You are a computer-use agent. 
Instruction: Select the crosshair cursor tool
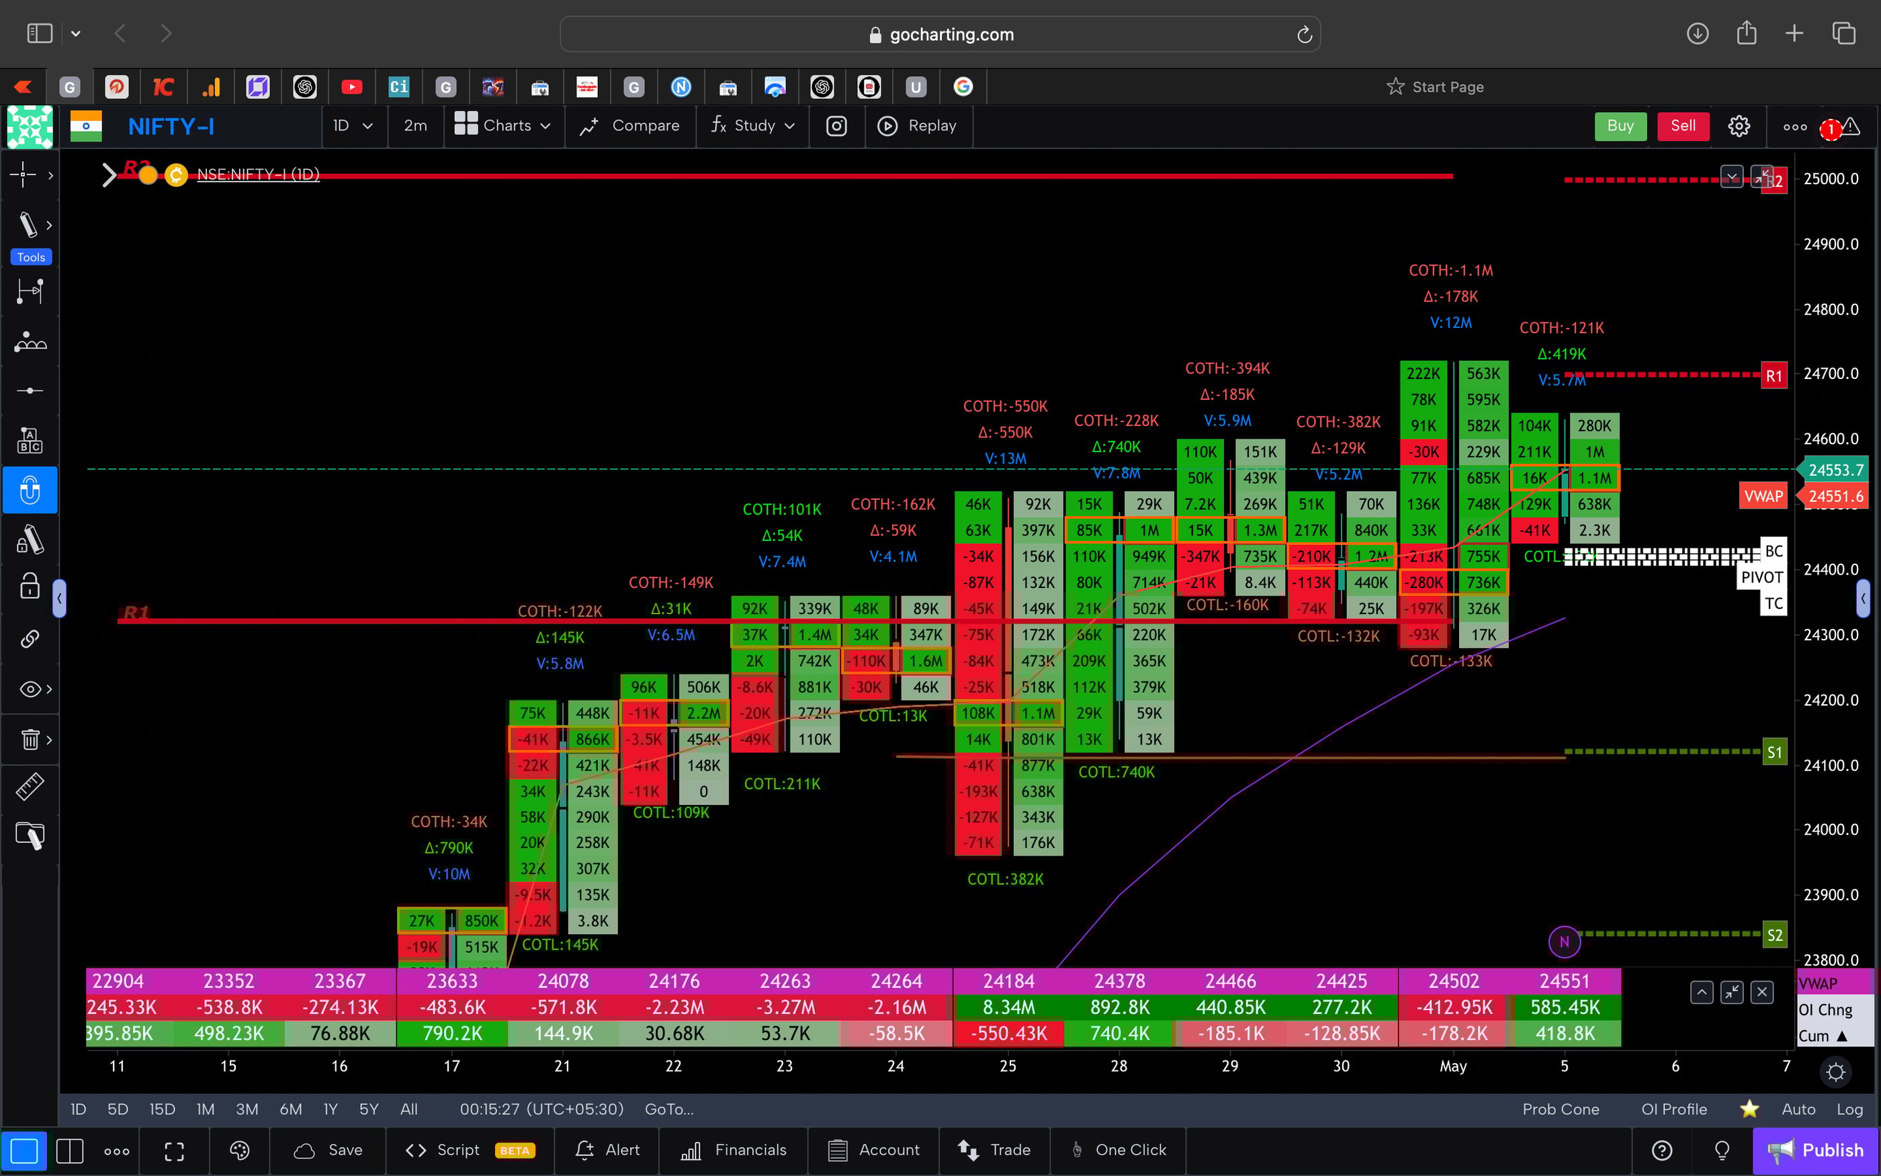(x=24, y=175)
